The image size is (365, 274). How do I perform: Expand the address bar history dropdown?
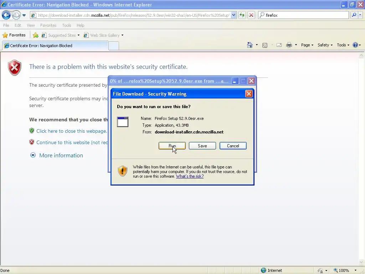(233, 15)
